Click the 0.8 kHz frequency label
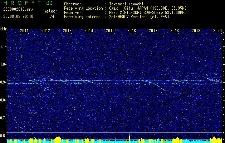The image size is (225, 143). click(x=3, y=100)
